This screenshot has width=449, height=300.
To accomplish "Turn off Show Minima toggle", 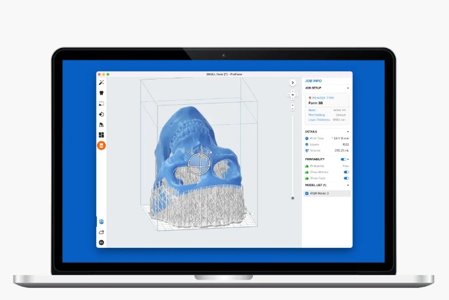I will click(x=346, y=172).
